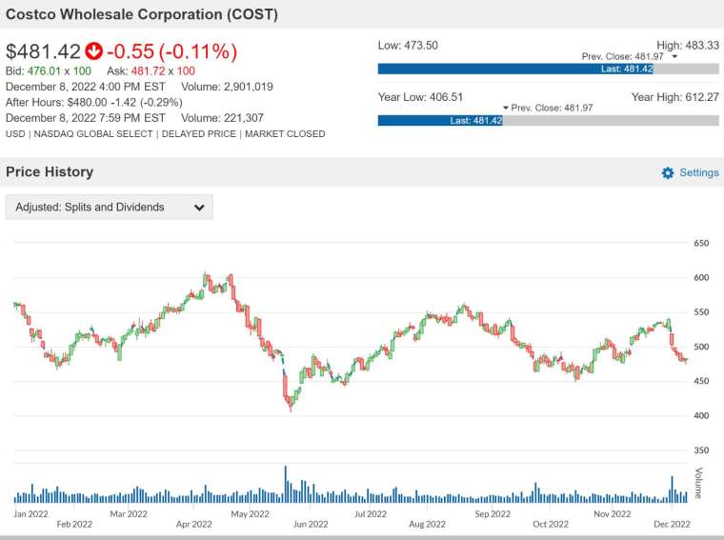The height and width of the screenshot is (540, 724).
Task: Open the Settings link for price history
Action: [x=698, y=172]
